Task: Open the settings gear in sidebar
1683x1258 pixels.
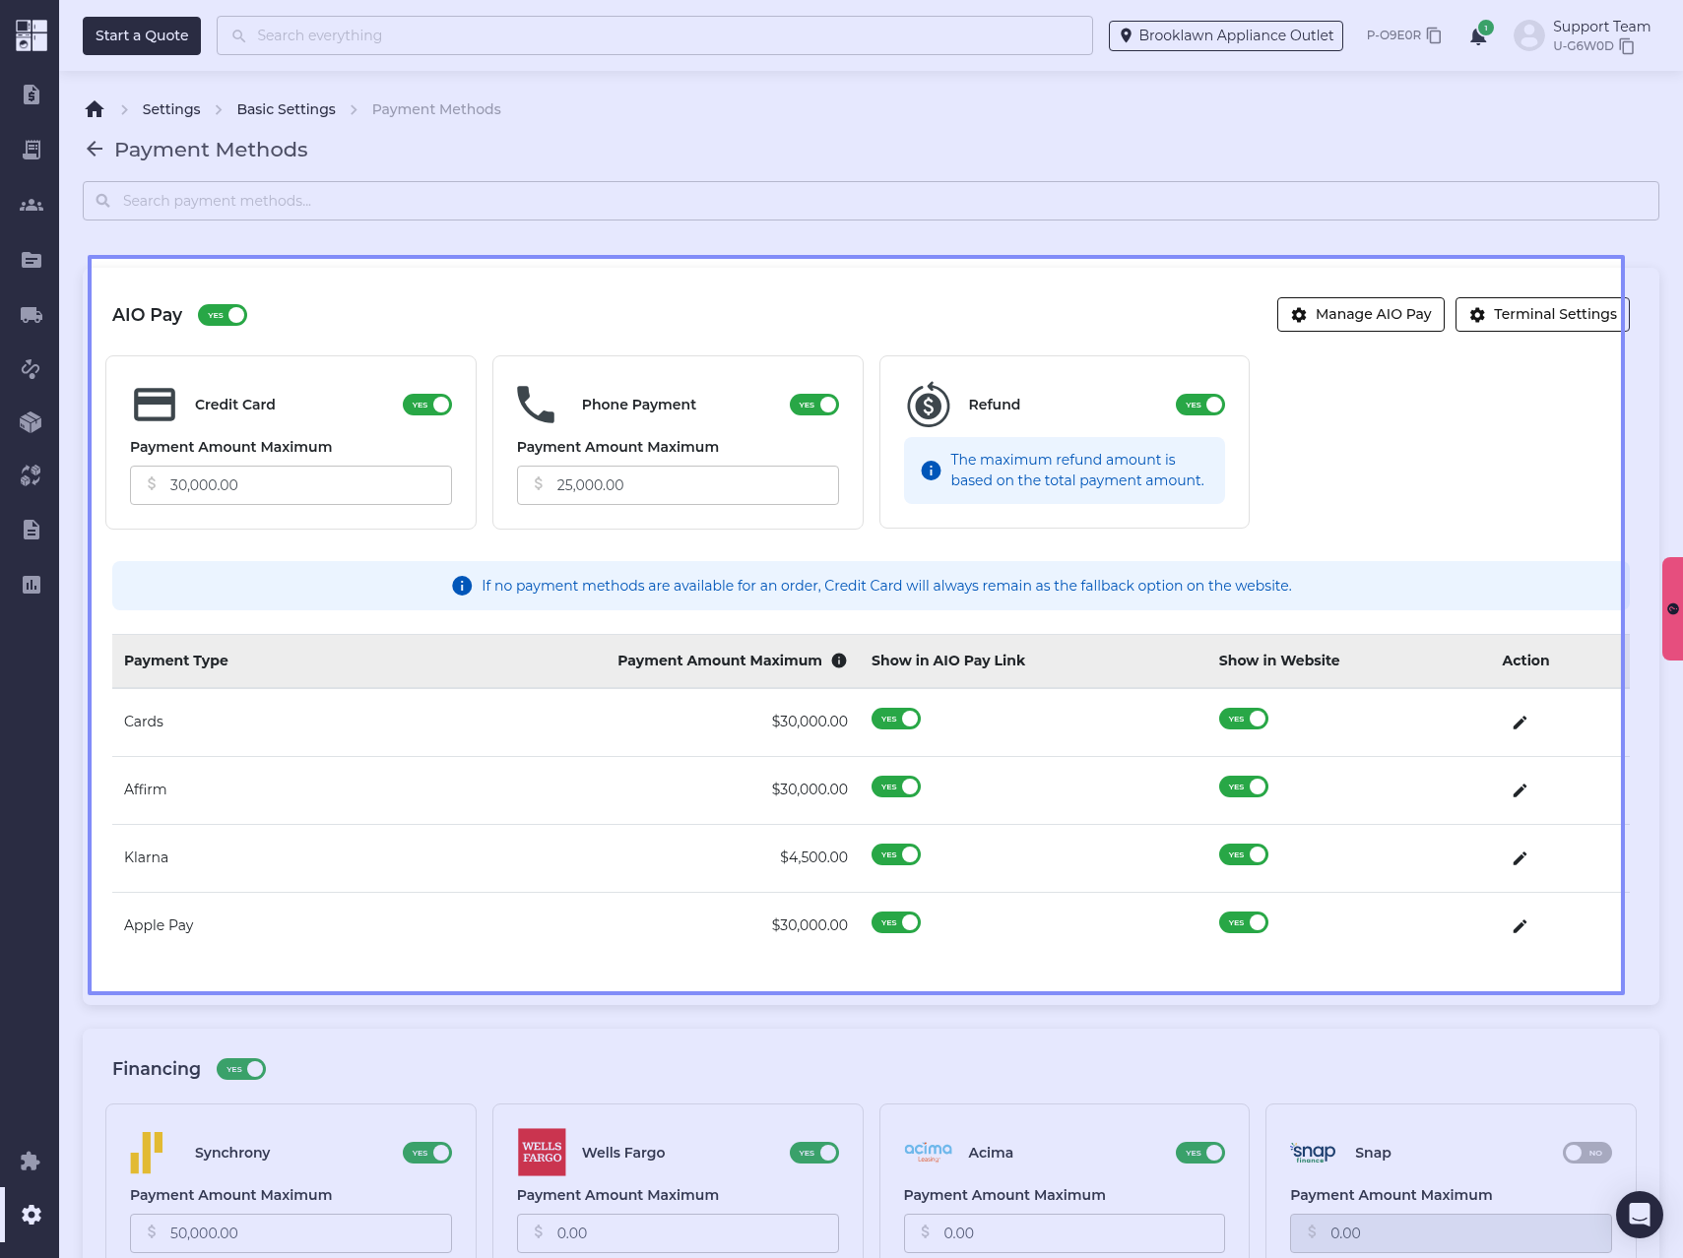Action: (32, 1215)
